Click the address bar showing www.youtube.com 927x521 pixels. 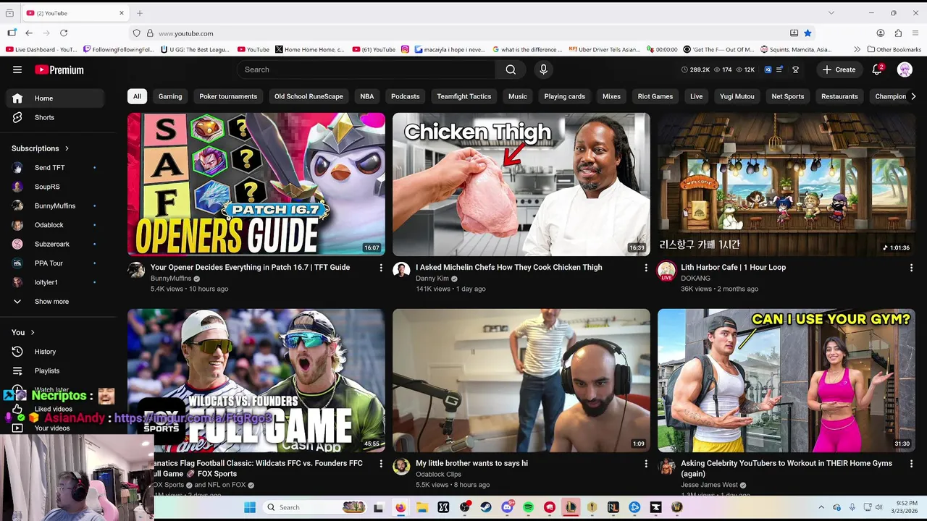(463, 33)
